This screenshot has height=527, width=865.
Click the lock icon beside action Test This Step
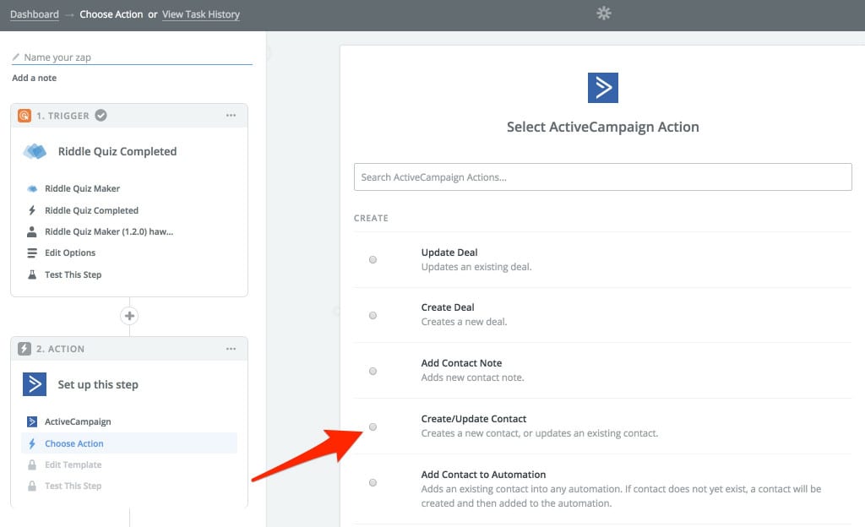32,486
